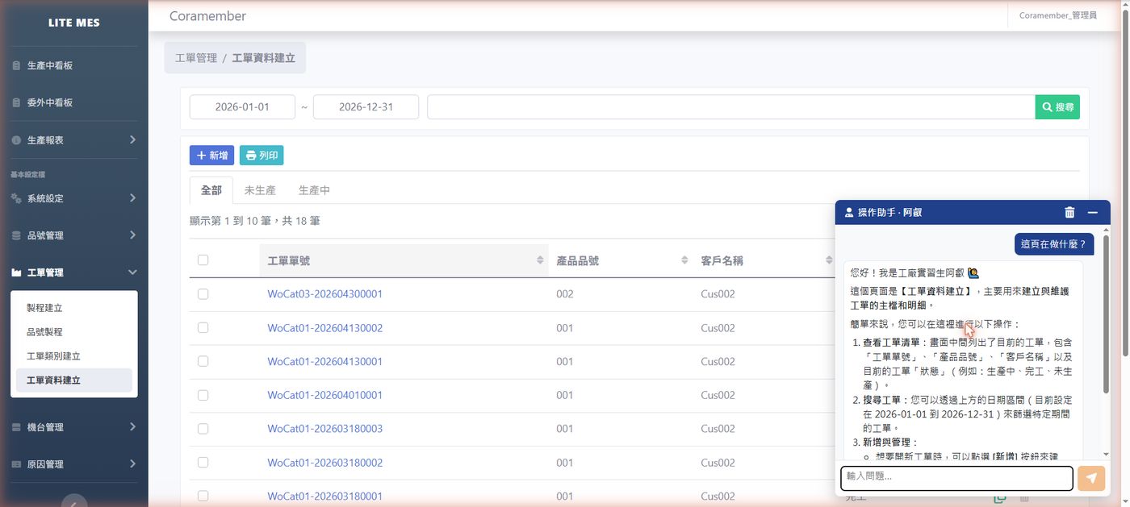Click the end date field 2026-12-31

coord(366,107)
